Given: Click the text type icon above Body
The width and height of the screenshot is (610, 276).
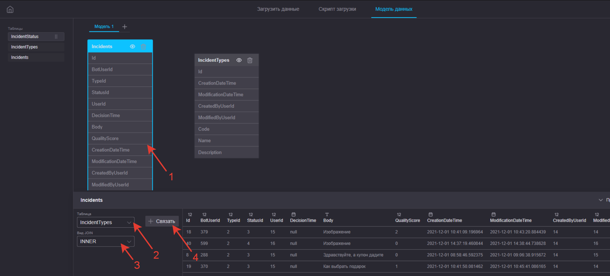Looking at the screenshot, I should point(327,215).
